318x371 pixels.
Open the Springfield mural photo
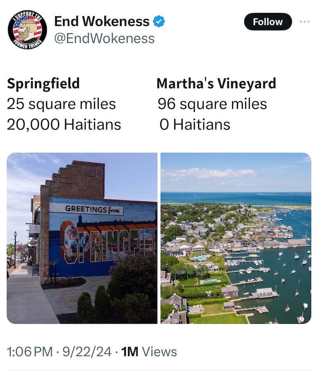pyautogui.click(x=82, y=238)
